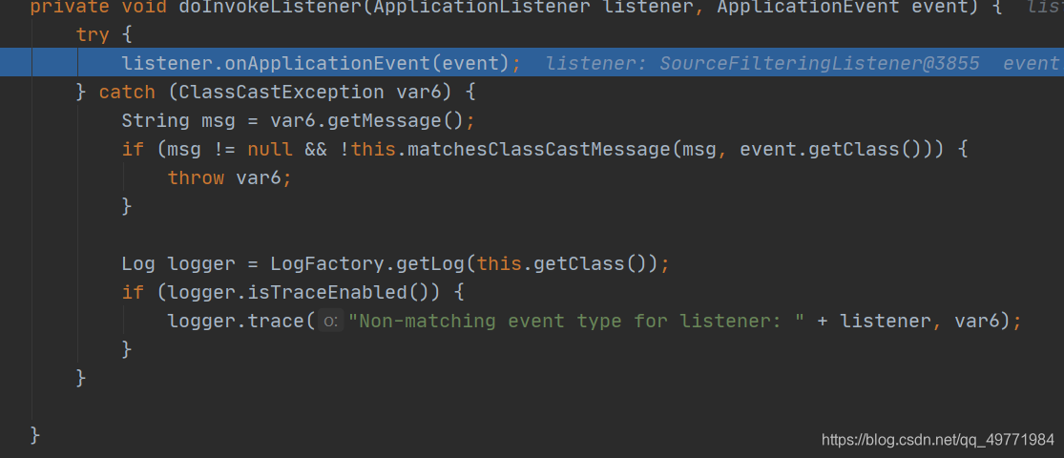Click the void return type keyword
Viewport: 1064px width, 458px height.
(x=144, y=7)
